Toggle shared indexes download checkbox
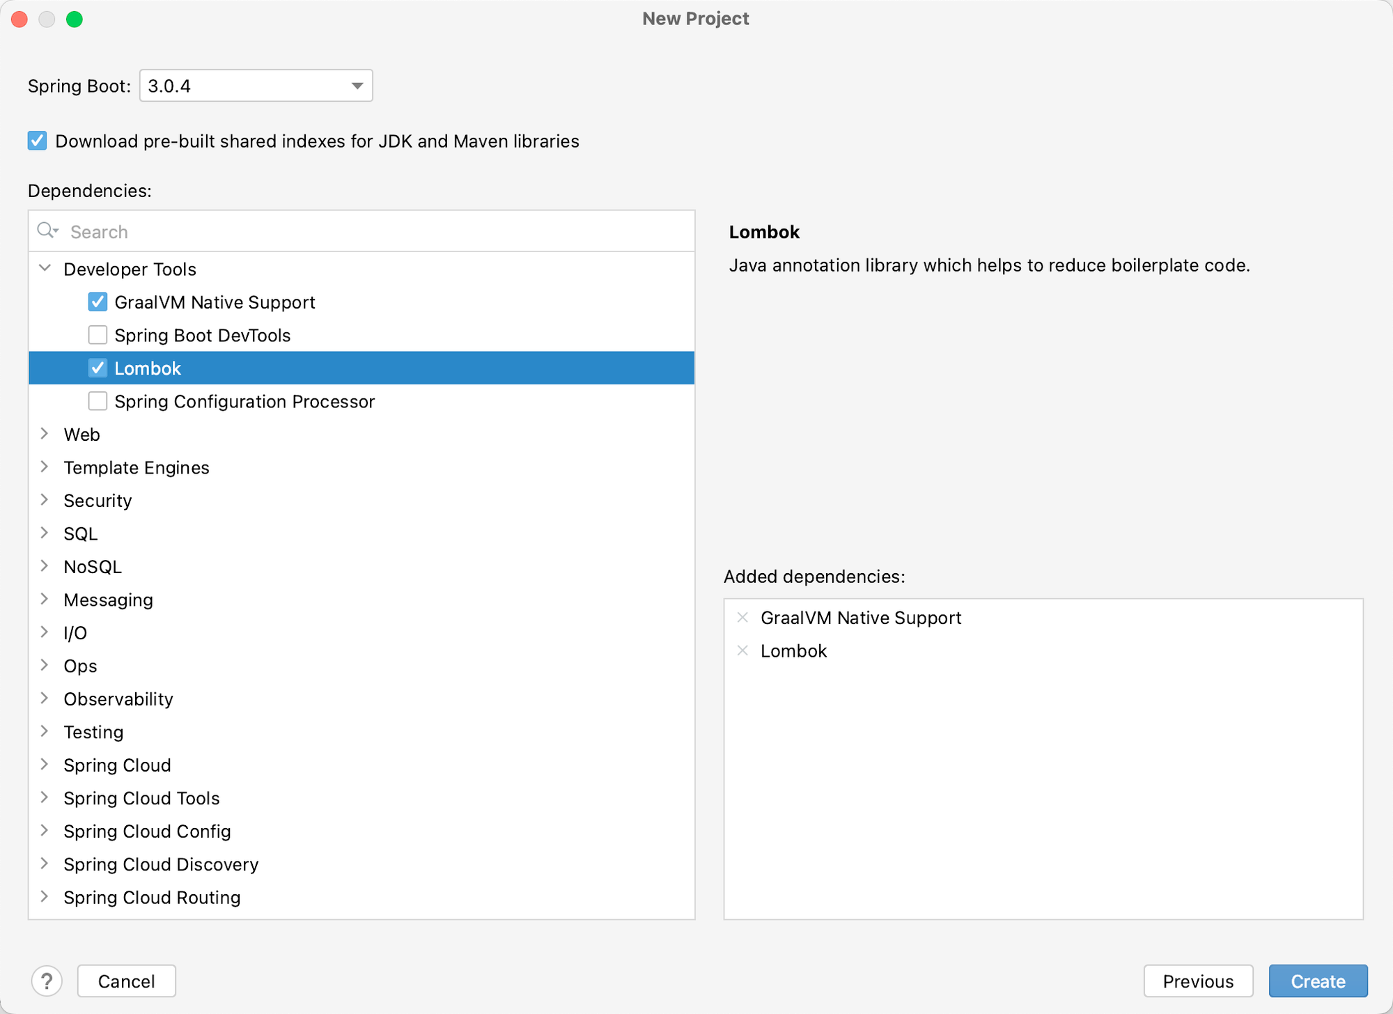Screen dimensions: 1393x1014 tap(38, 141)
